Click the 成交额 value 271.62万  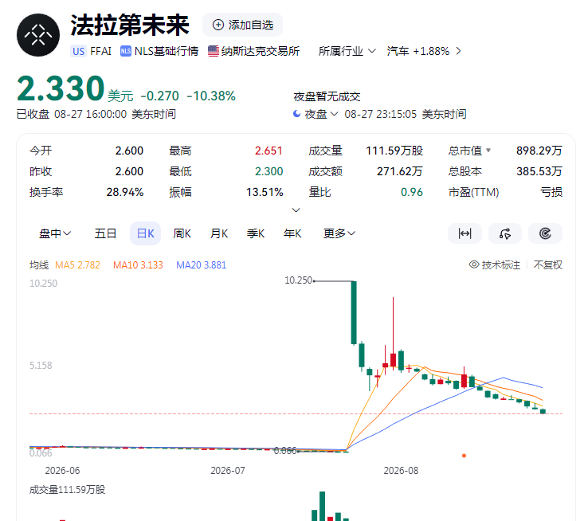pos(400,171)
